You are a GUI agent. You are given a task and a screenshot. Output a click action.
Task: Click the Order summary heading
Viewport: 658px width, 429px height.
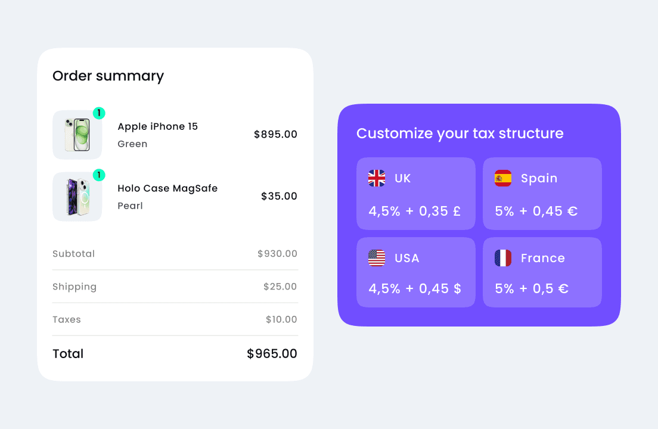(108, 76)
